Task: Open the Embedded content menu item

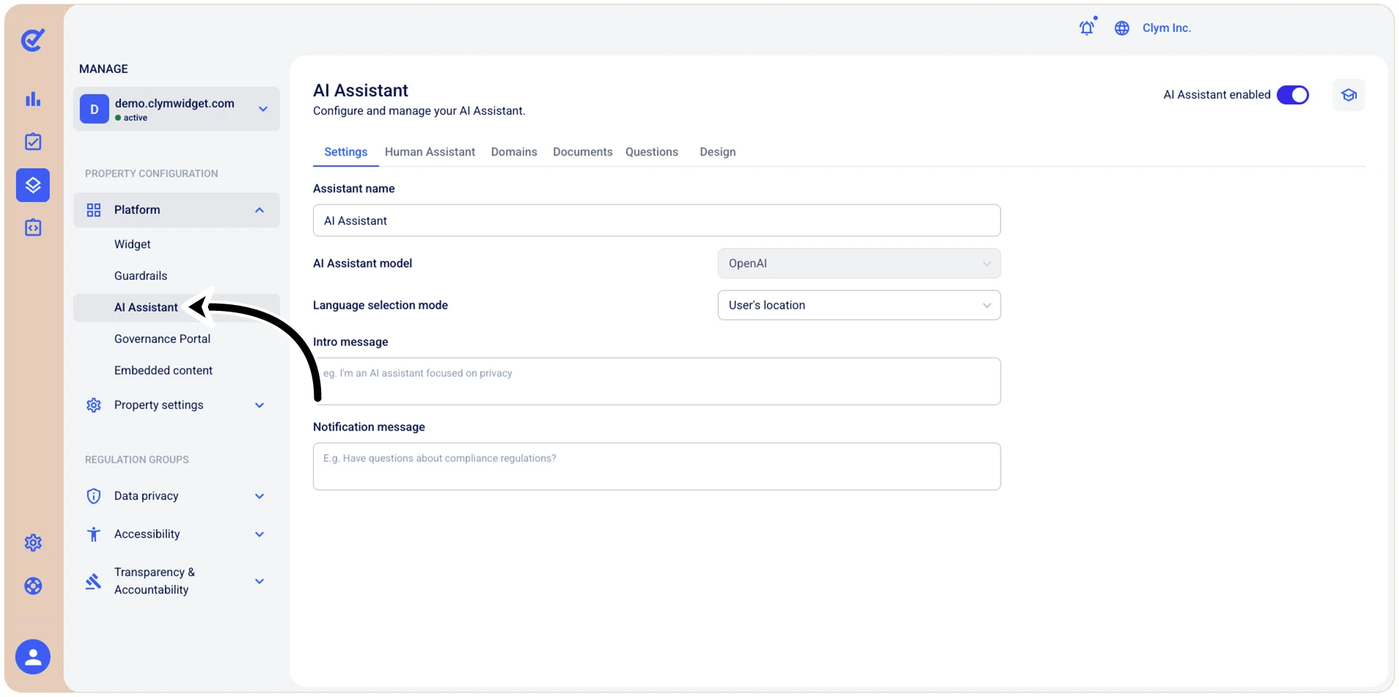Action: click(163, 371)
